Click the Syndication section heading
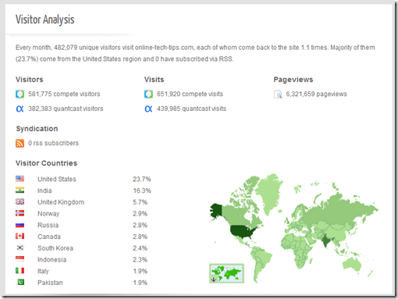398x299 pixels. 37,129
